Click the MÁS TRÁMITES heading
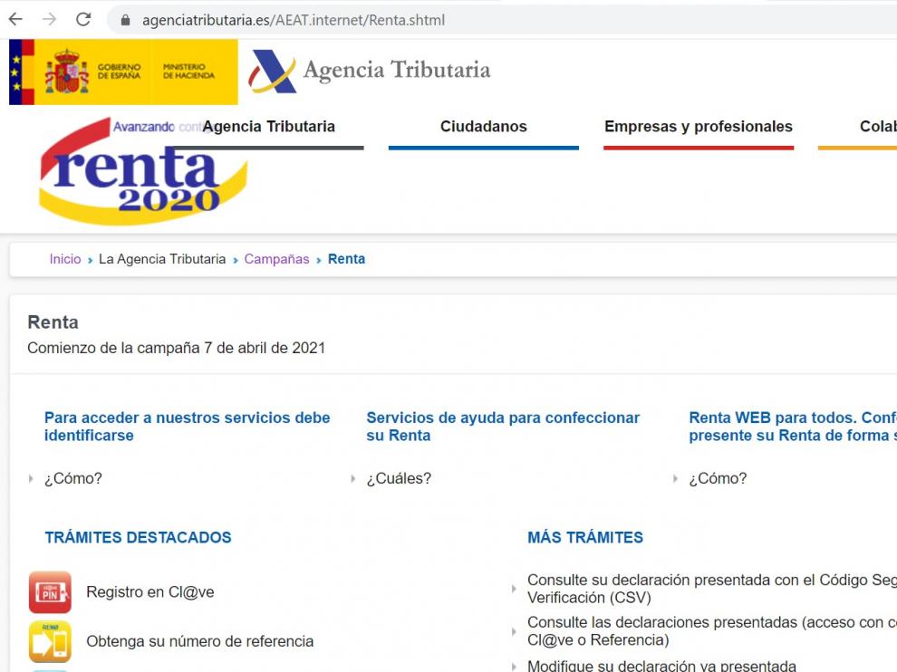 coord(585,538)
